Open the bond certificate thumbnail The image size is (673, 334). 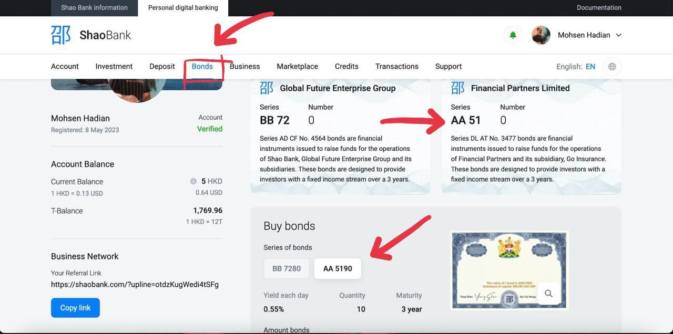click(x=509, y=269)
